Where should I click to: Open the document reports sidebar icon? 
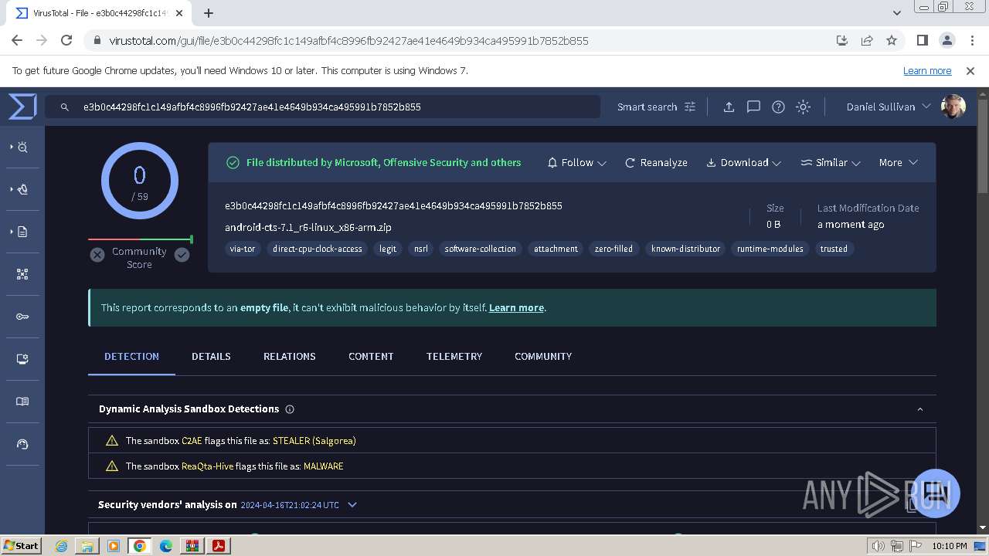click(22, 232)
